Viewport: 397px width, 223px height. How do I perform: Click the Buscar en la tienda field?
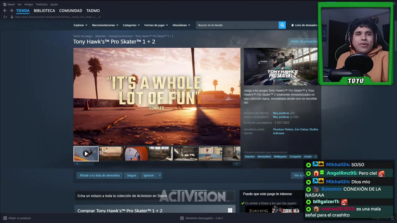point(237,25)
